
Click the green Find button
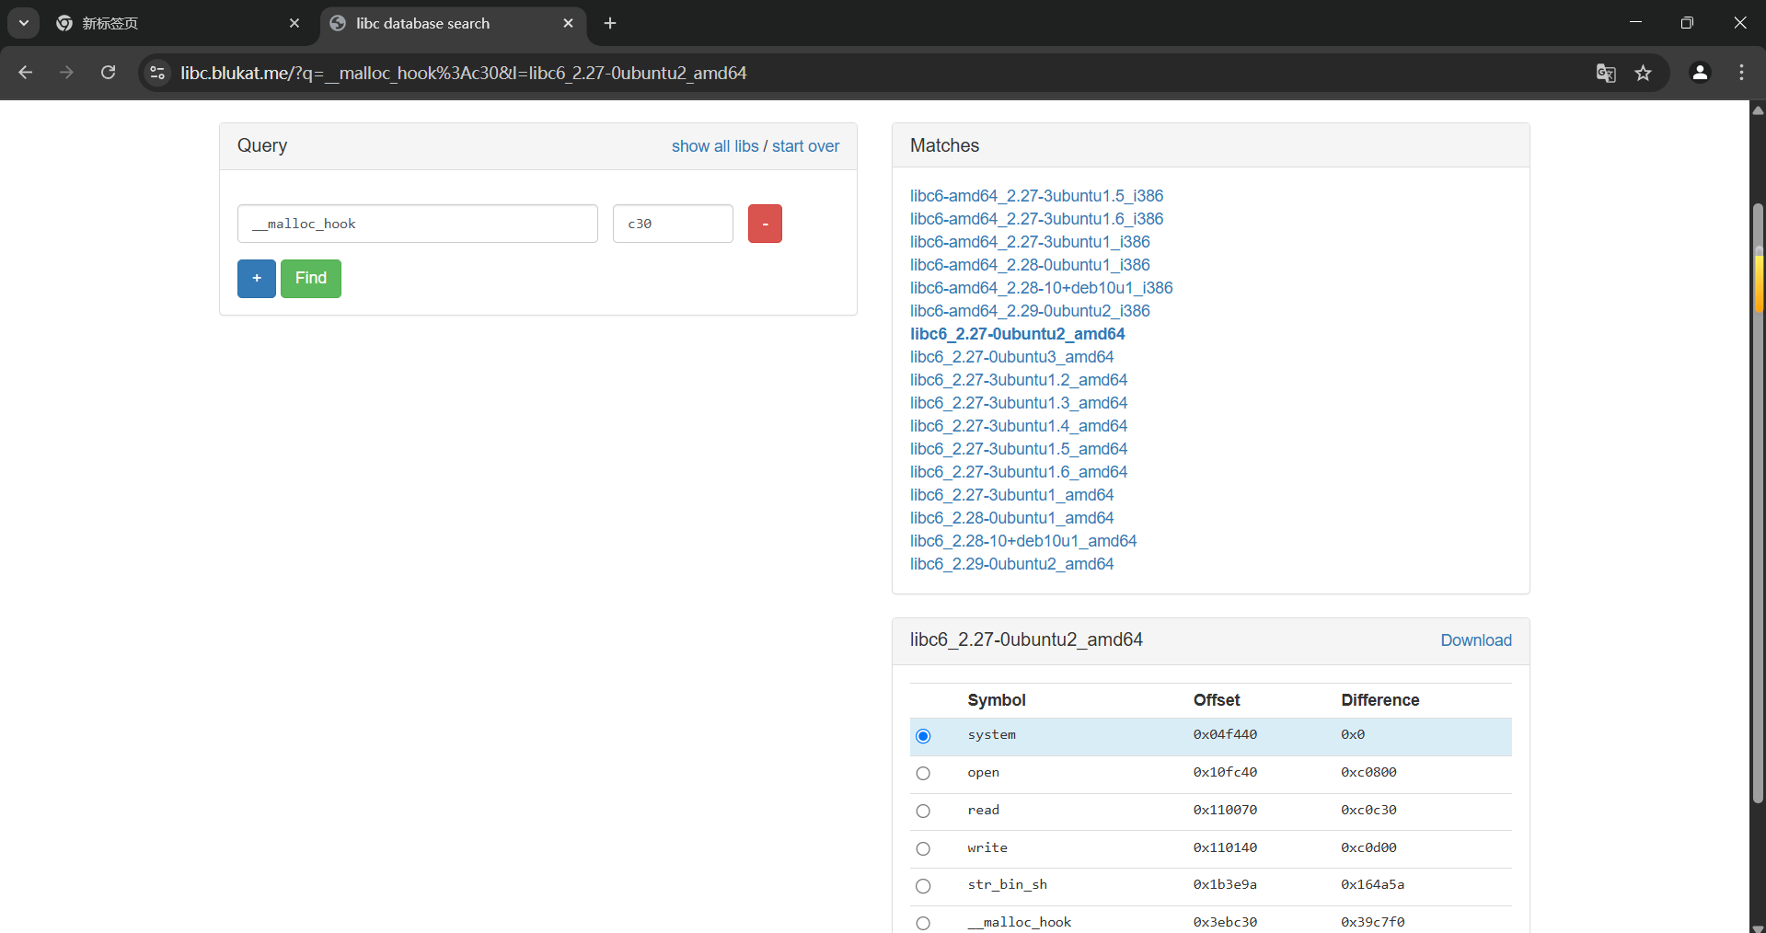click(x=311, y=278)
